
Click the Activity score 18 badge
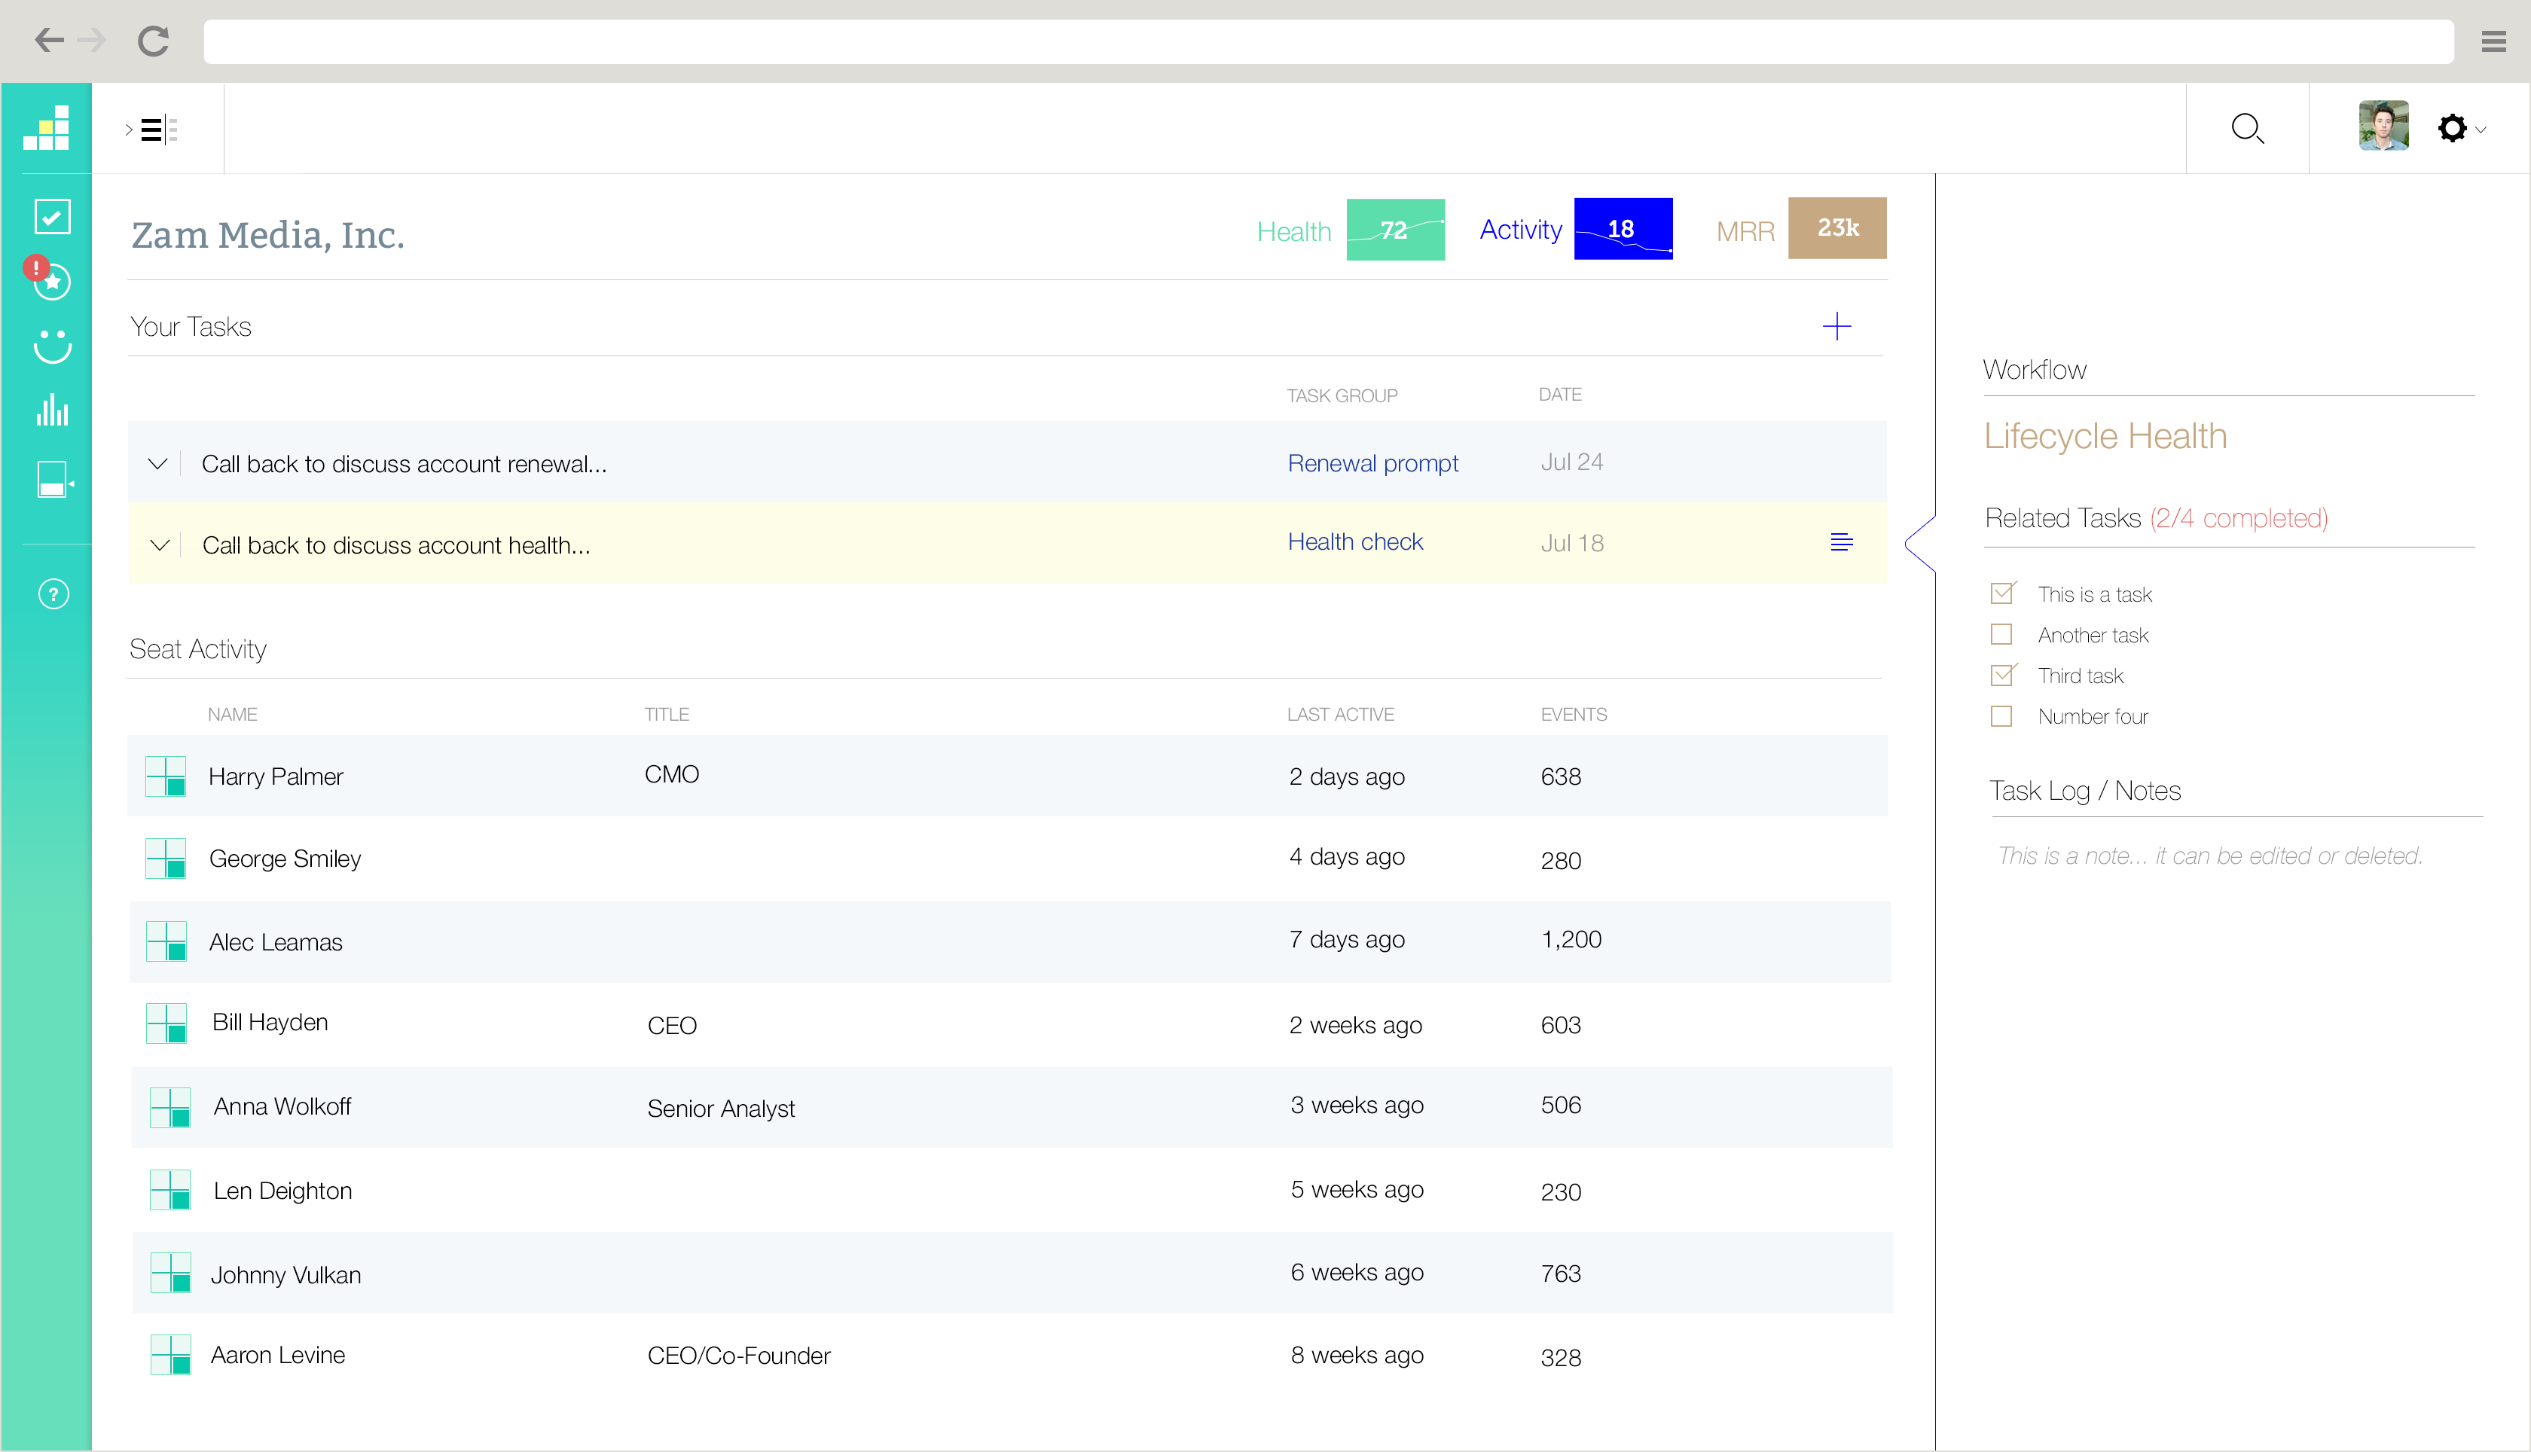[1623, 228]
